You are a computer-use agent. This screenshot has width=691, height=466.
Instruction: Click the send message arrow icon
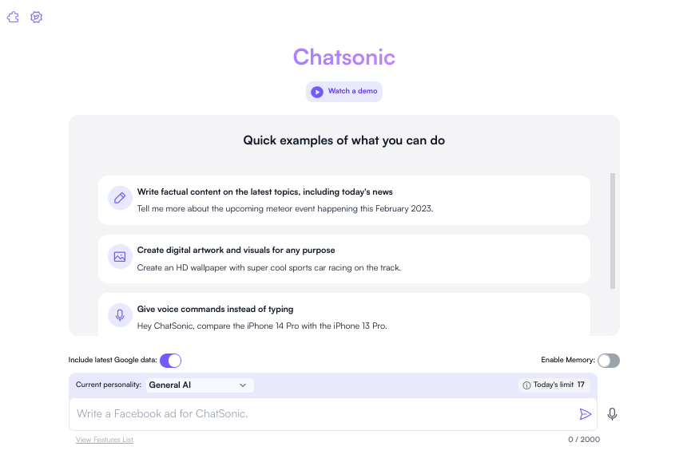click(x=586, y=413)
